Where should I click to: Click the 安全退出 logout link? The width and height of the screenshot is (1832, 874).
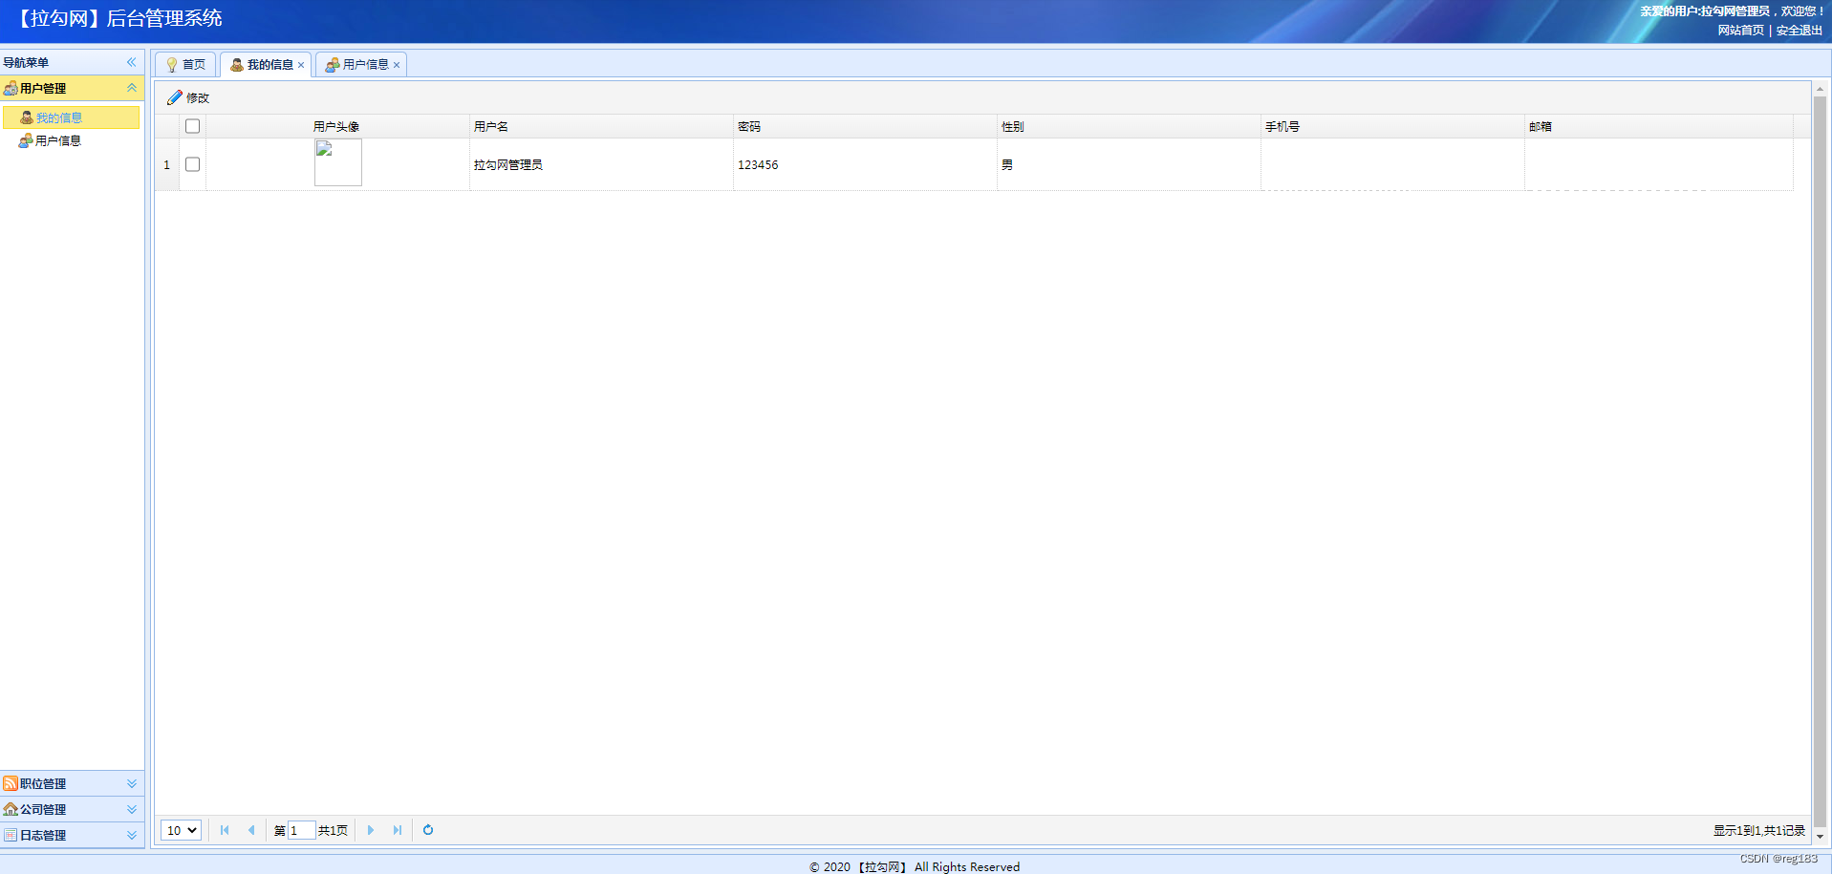(1800, 31)
